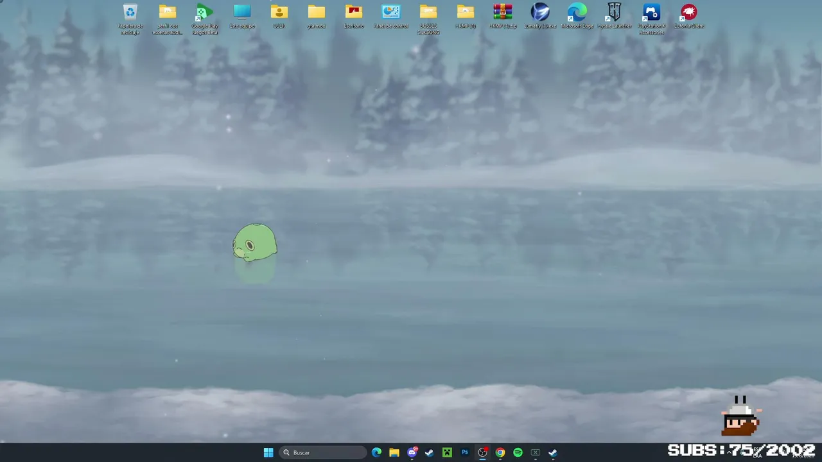
Task: Select Google Play Juegos Beta shortcut
Action: click(x=204, y=19)
